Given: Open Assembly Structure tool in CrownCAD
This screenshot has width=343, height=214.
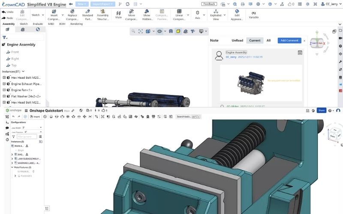Looking at the screenshot, I should (102, 15).
